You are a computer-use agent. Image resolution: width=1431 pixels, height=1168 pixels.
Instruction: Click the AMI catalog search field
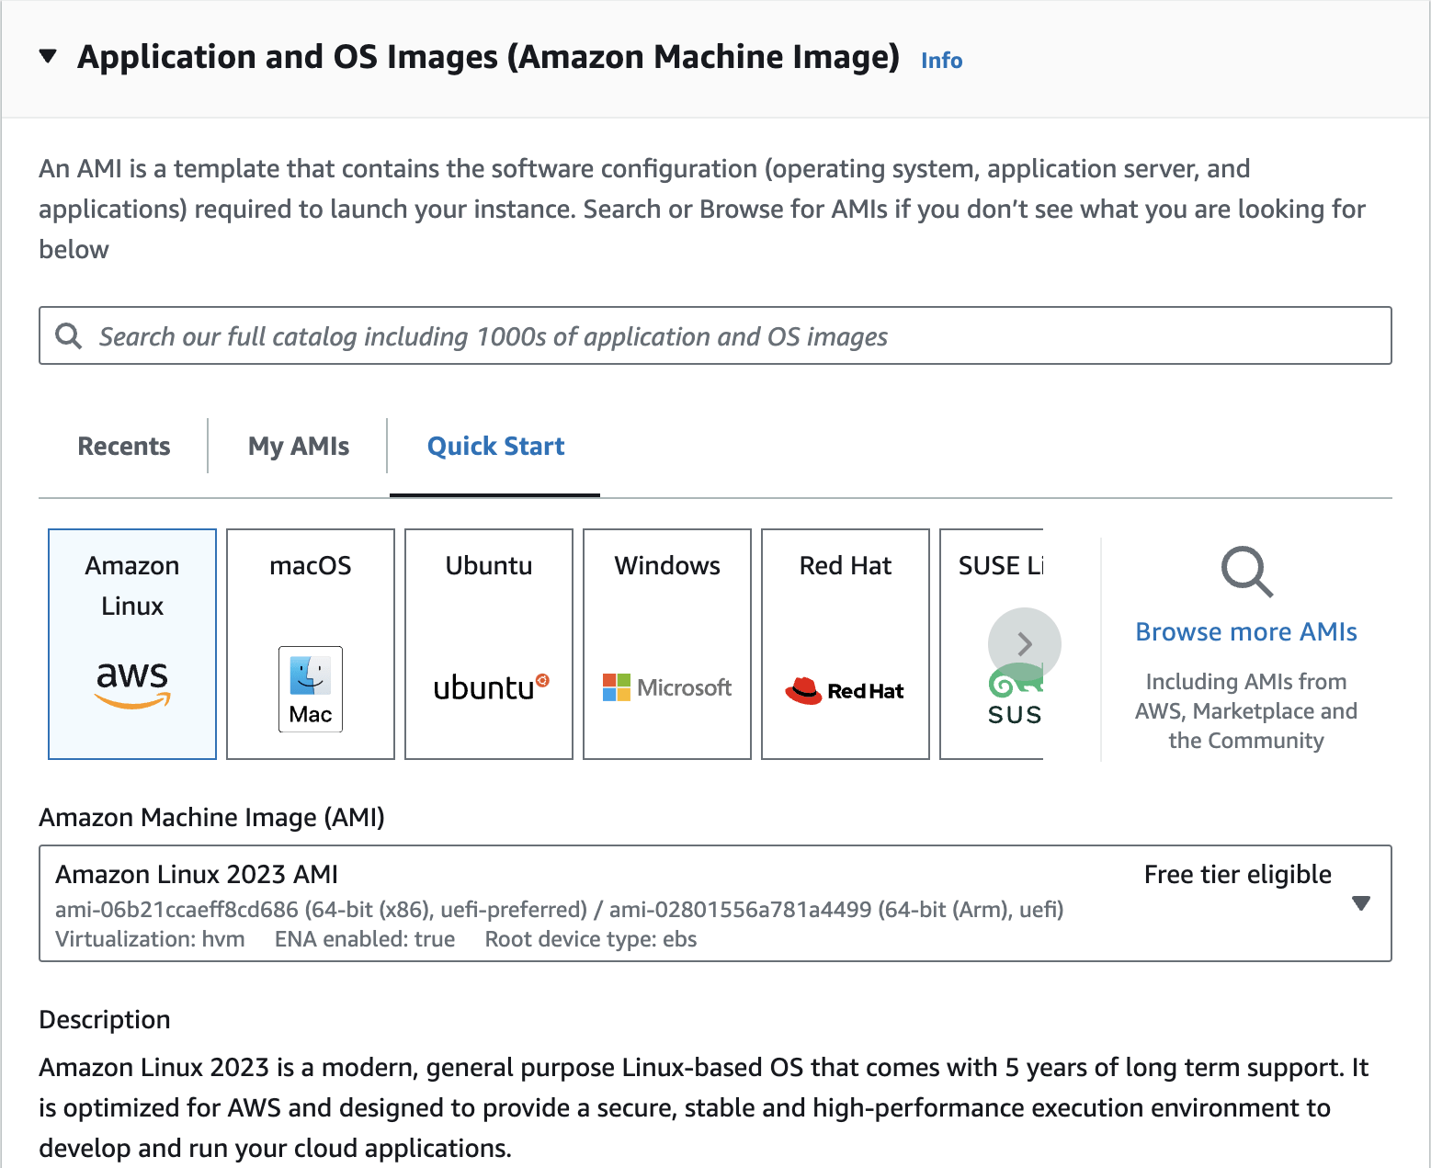pos(715,335)
